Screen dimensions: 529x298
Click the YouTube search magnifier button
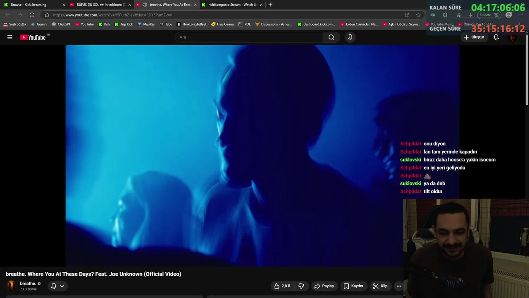pos(331,37)
